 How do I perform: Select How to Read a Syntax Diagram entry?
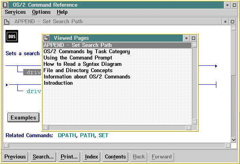pyautogui.click(x=117, y=64)
